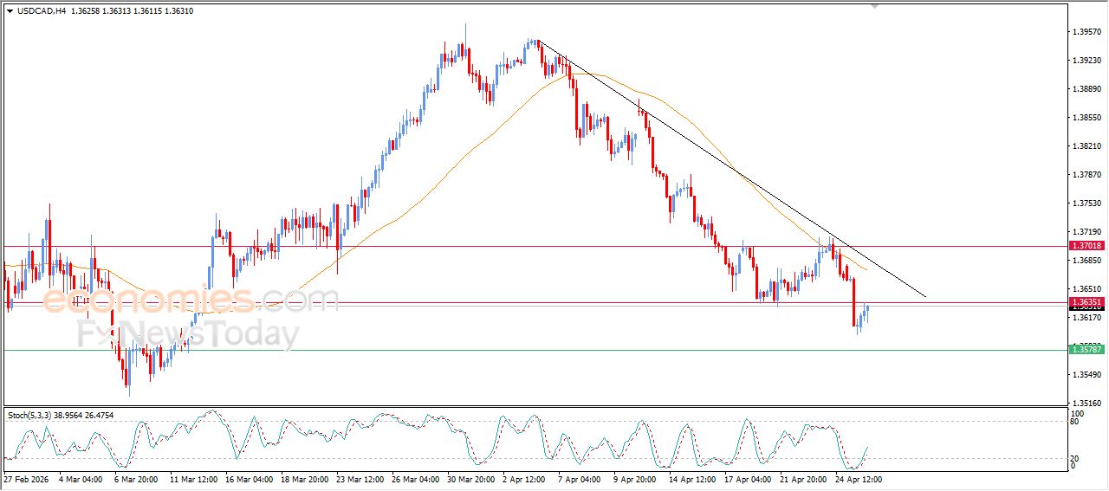Click the triangle icon beside USDCAD,H4
Viewport: 1109px width, 491px height.
[x=10, y=10]
